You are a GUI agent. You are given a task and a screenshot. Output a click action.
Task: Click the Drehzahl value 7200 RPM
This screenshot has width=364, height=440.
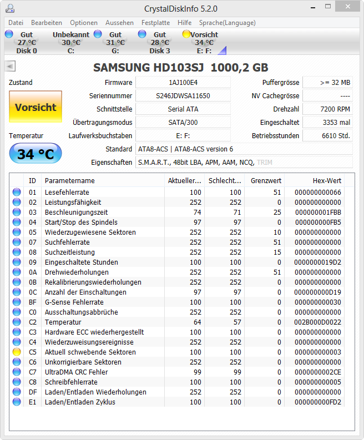click(327, 109)
